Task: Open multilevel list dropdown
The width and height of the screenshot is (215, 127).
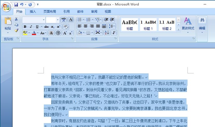Action: (x=101, y=20)
